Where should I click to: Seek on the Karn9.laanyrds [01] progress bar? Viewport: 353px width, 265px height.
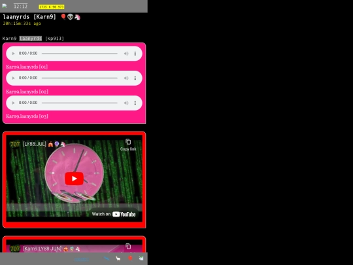[x=80, y=54]
